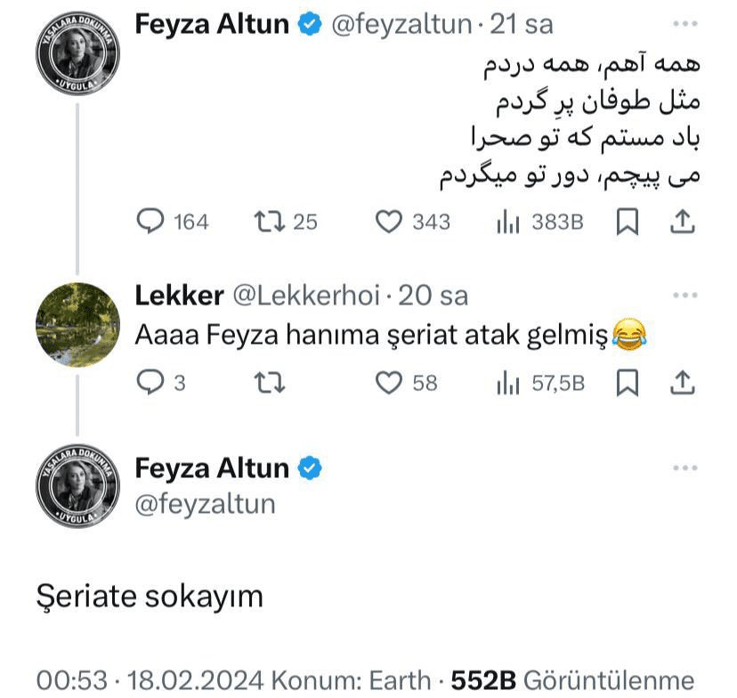View analytics showing 383B views
This screenshot has height=698, width=737.
[508, 223]
